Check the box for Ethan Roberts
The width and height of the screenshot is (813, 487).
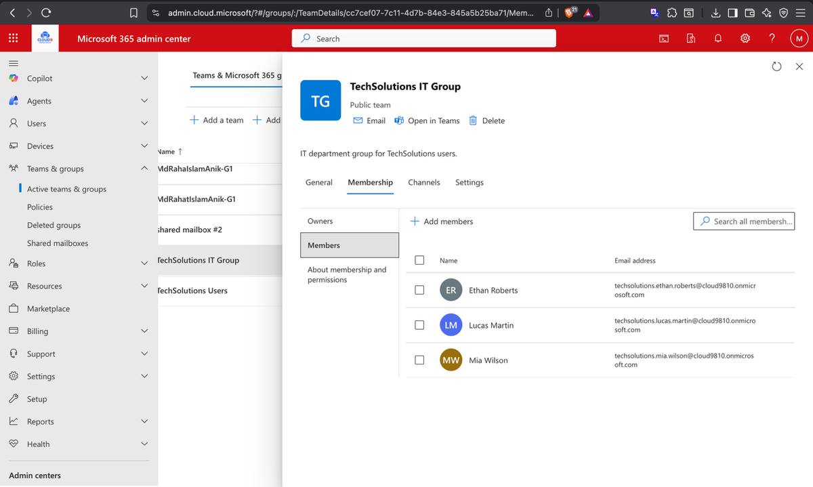[x=419, y=290]
